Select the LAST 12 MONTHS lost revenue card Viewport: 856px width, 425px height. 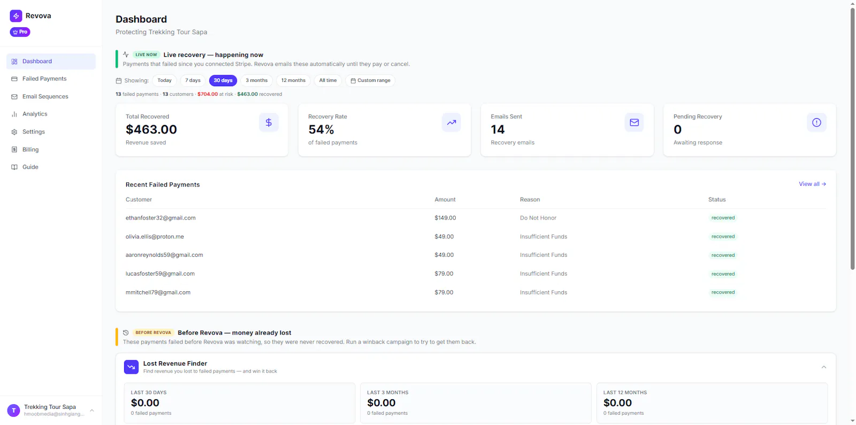[x=712, y=403]
